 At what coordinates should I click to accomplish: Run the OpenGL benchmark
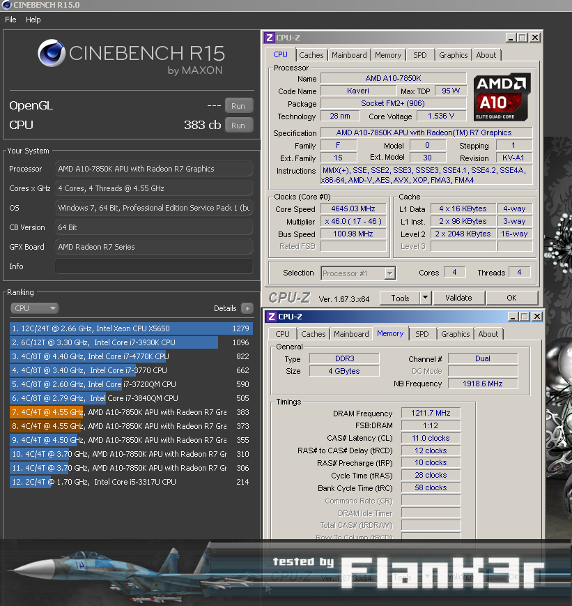pos(238,106)
